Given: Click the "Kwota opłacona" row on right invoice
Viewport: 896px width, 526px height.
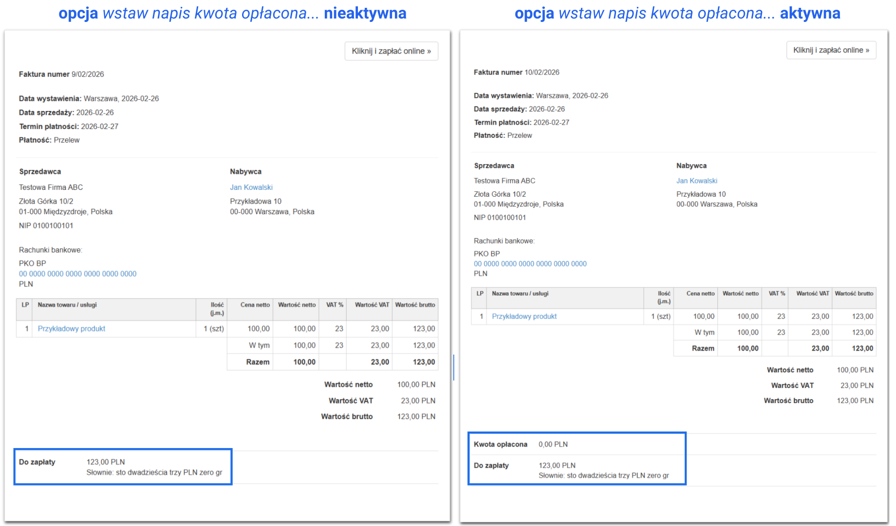Looking at the screenshot, I should (x=521, y=444).
